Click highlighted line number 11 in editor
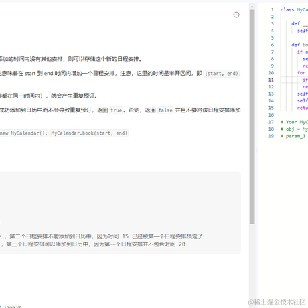308x308 pixels. [271, 80]
